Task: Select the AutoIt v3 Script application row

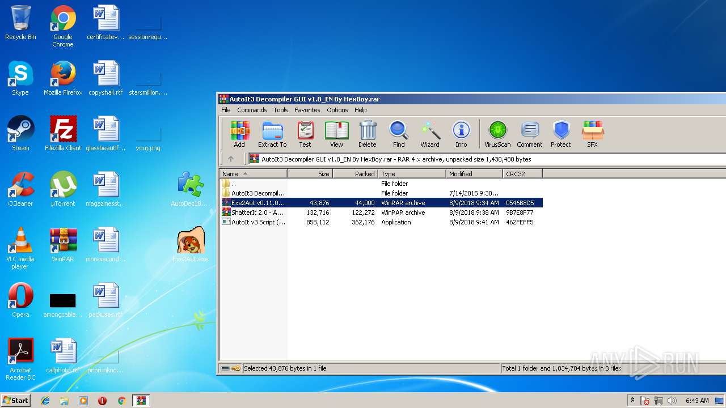Action: (x=381, y=222)
